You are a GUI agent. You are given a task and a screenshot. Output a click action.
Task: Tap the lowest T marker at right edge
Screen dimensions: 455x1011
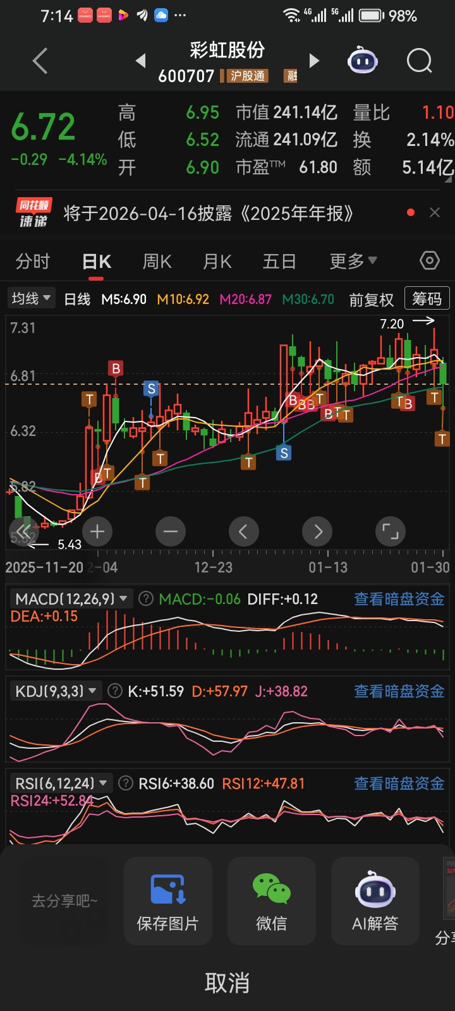tap(442, 438)
